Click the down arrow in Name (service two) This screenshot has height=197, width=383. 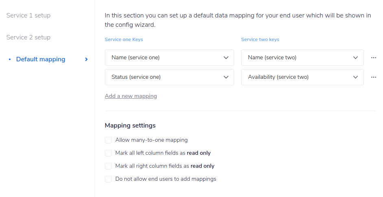click(x=356, y=58)
